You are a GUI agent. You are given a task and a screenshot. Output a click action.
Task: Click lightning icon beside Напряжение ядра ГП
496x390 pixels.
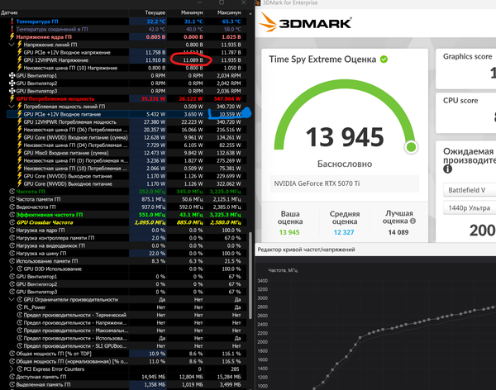(x=12, y=36)
